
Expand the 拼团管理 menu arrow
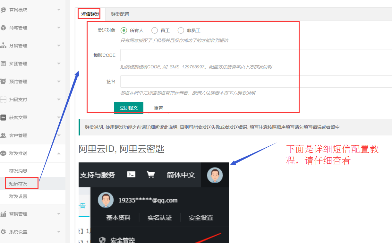(x=59, y=64)
